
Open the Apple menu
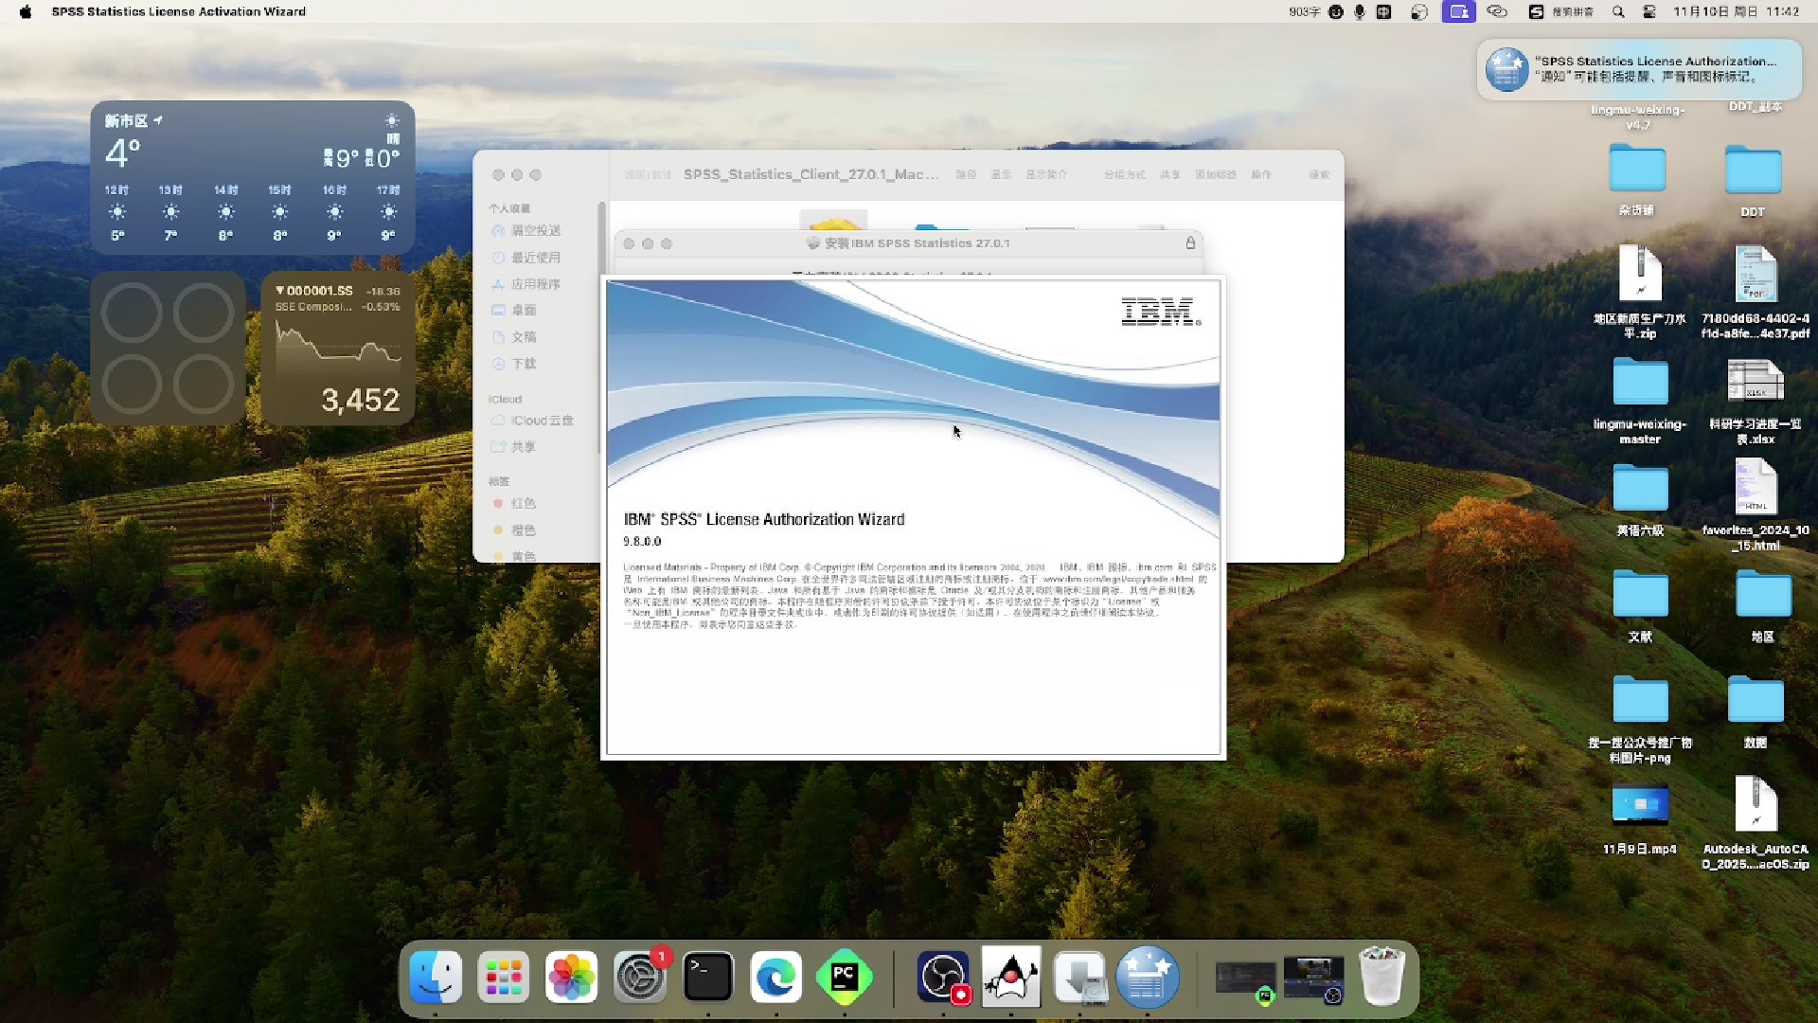(x=26, y=11)
